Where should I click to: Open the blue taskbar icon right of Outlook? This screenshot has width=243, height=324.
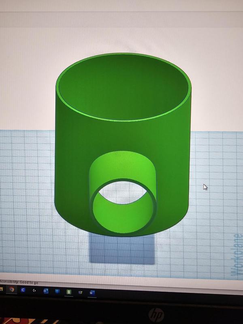(x=57, y=291)
